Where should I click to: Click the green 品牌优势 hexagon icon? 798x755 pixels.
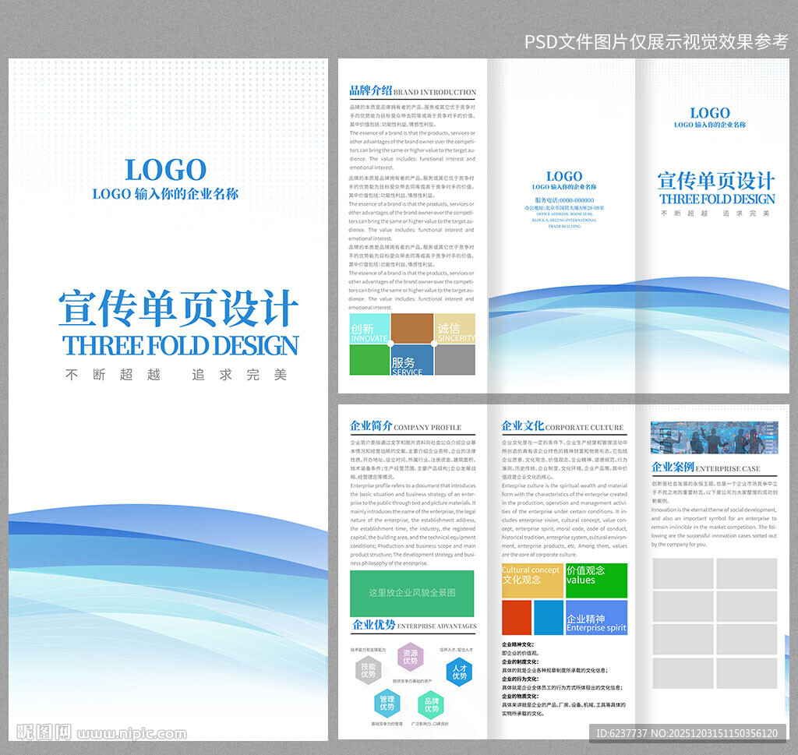click(432, 704)
